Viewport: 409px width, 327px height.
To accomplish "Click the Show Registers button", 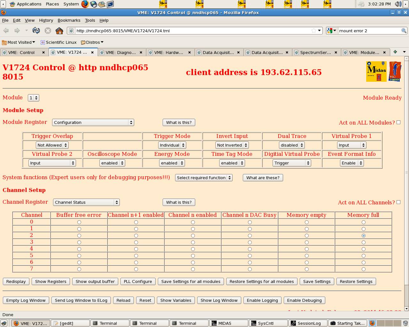I will (50, 281).
